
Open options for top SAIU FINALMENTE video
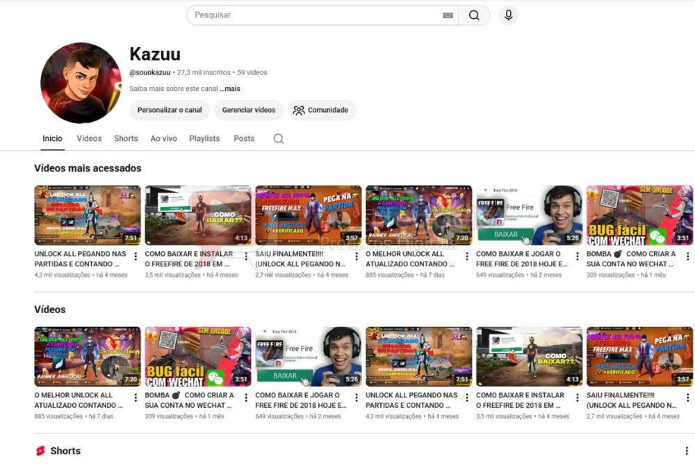[x=357, y=256]
